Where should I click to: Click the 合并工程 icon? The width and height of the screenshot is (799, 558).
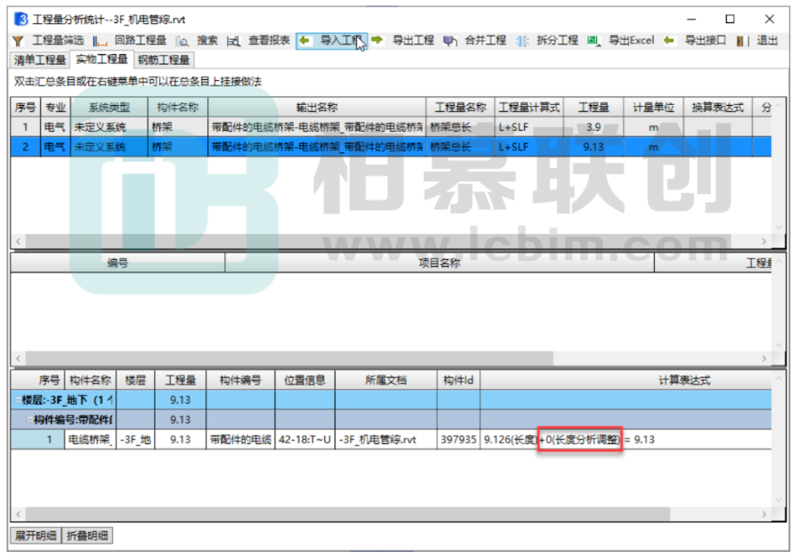(x=449, y=41)
